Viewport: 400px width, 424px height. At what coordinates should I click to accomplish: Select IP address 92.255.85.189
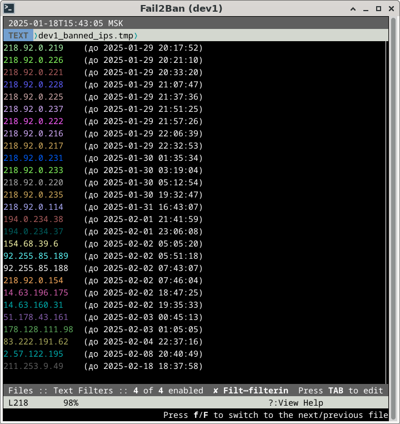[x=36, y=256]
